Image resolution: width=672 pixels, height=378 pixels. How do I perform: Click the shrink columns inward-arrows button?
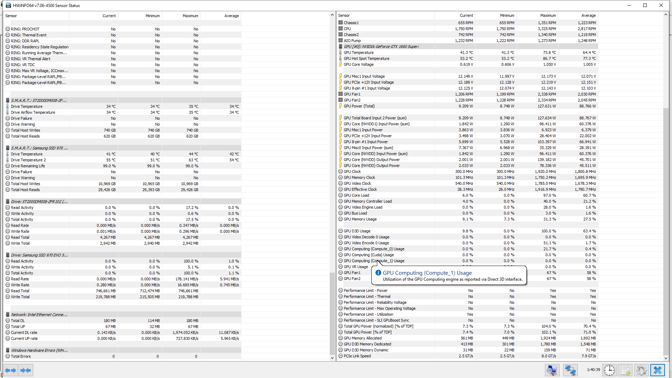(x=26, y=370)
